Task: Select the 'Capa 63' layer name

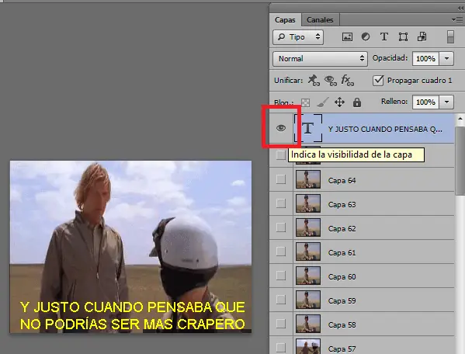Action: [342, 205]
